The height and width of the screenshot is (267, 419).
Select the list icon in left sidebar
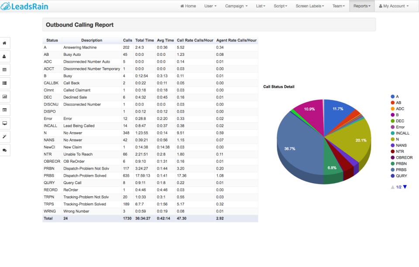click(5, 83)
